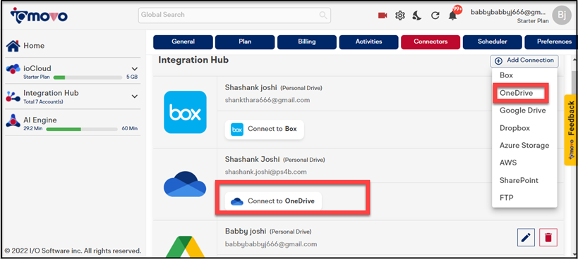578x259 pixels.
Task: Open the Feedback side tab
Action: (571, 130)
